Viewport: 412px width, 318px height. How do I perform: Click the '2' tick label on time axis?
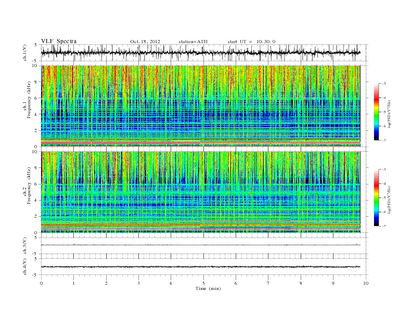(x=106, y=283)
